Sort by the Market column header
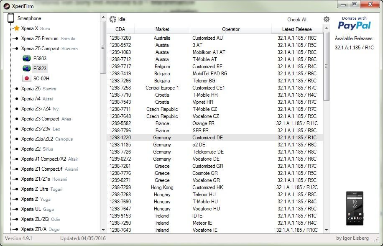The image size is (383, 246). click(x=162, y=29)
